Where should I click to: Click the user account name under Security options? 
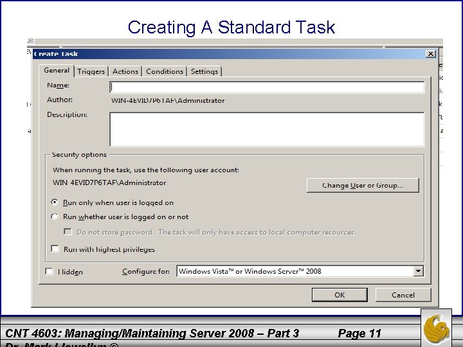[109, 183]
